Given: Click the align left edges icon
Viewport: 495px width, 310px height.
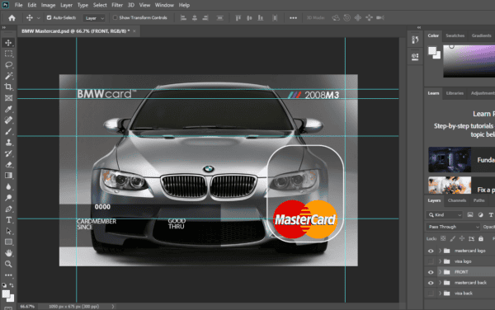Looking at the screenshot, I should point(183,18).
